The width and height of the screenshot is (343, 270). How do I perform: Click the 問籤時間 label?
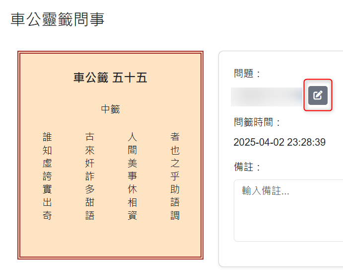click(257, 122)
